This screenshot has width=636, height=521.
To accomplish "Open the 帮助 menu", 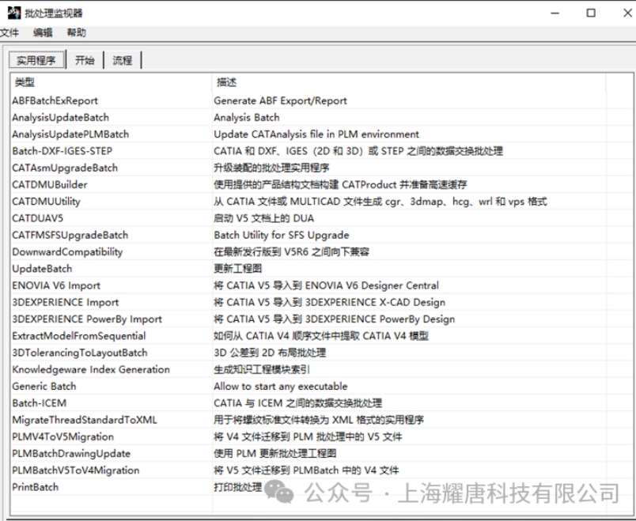I will (76, 33).
